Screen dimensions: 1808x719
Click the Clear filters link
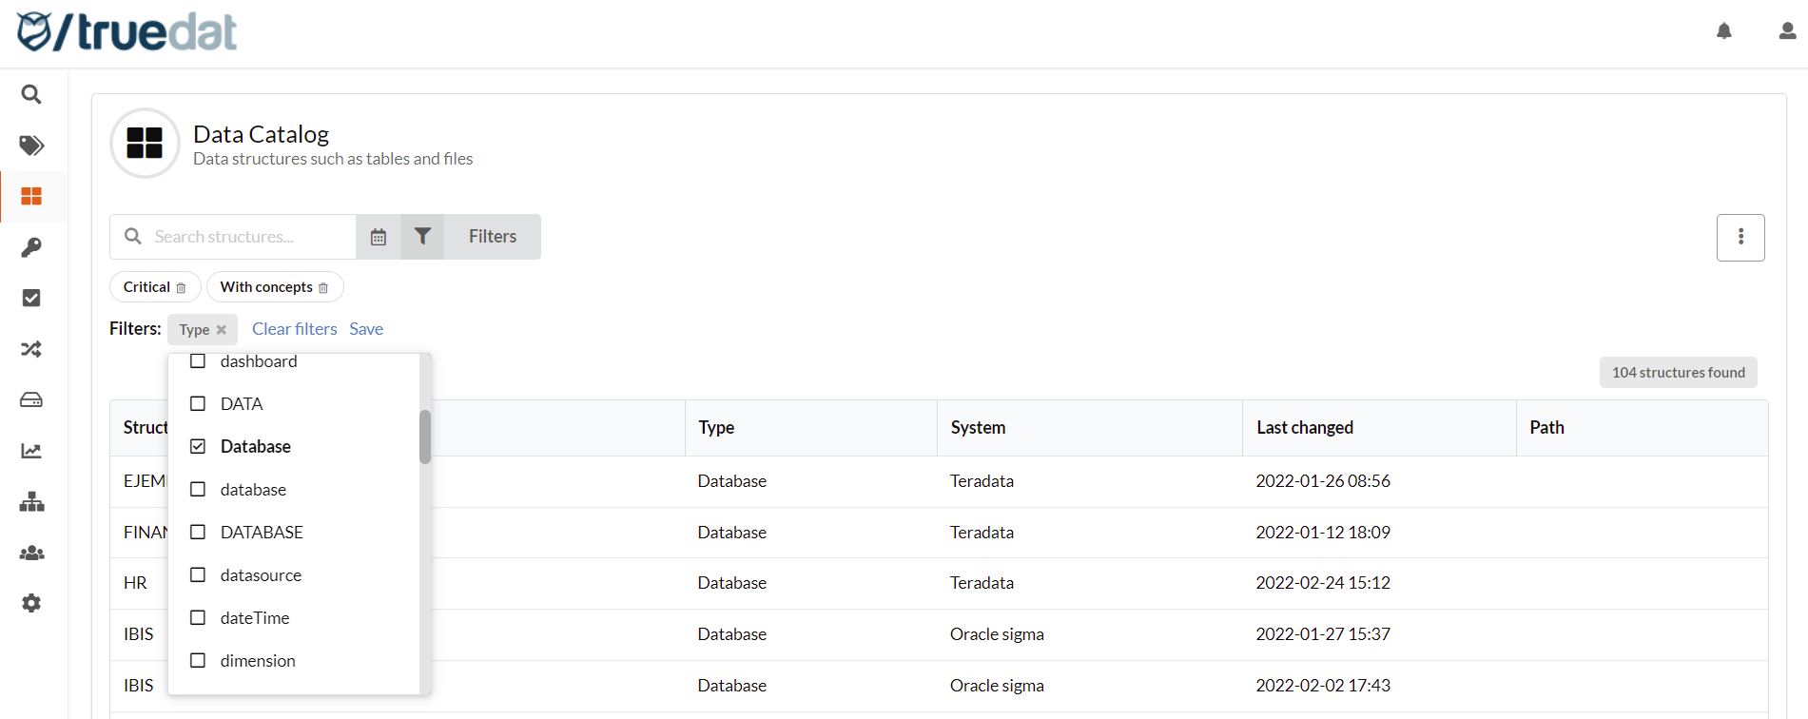point(294,329)
